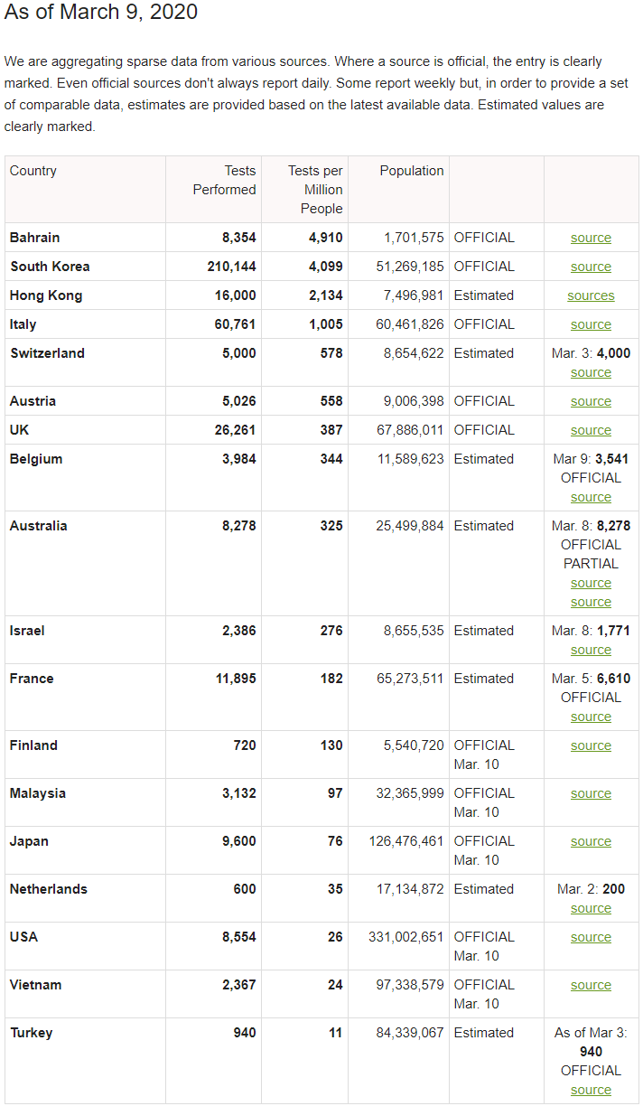The image size is (643, 1106).
Task: Visit the USA source link
Action: [x=591, y=937]
